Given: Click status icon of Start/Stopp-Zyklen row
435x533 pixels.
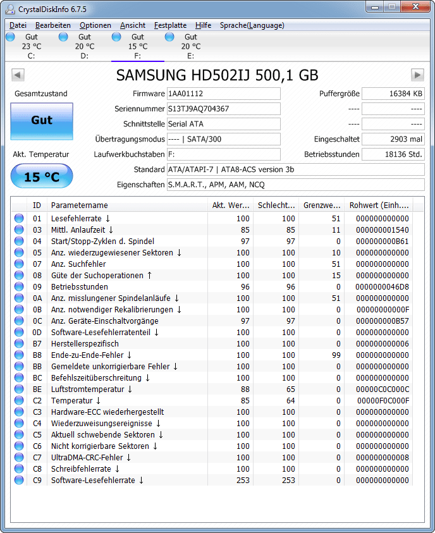Looking at the screenshot, I should pyautogui.click(x=19, y=241).
